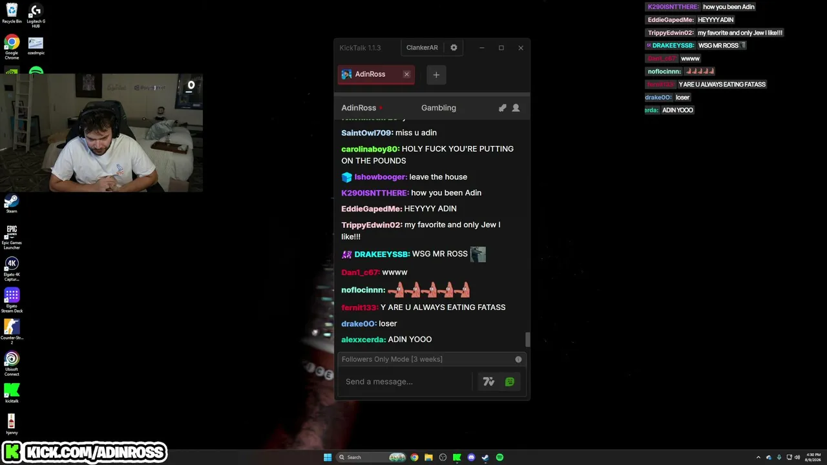This screenshot has height=465, width=827.
Task: Click the "miss u adin" message
Action: click(x=416, y=133)
